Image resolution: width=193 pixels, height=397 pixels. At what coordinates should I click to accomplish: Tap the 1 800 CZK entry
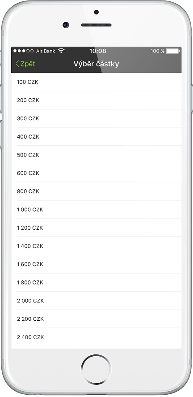pos(96,283)
